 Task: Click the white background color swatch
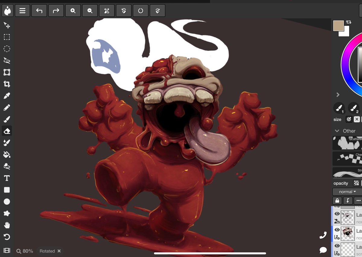tap(346, 33)
